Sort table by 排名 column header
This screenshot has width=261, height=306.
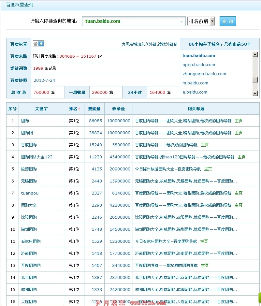(74, 109)
